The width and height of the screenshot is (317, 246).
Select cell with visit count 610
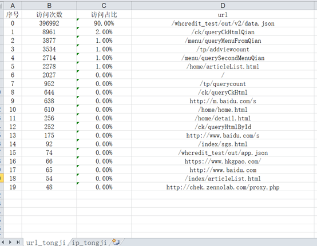point(49,110)
